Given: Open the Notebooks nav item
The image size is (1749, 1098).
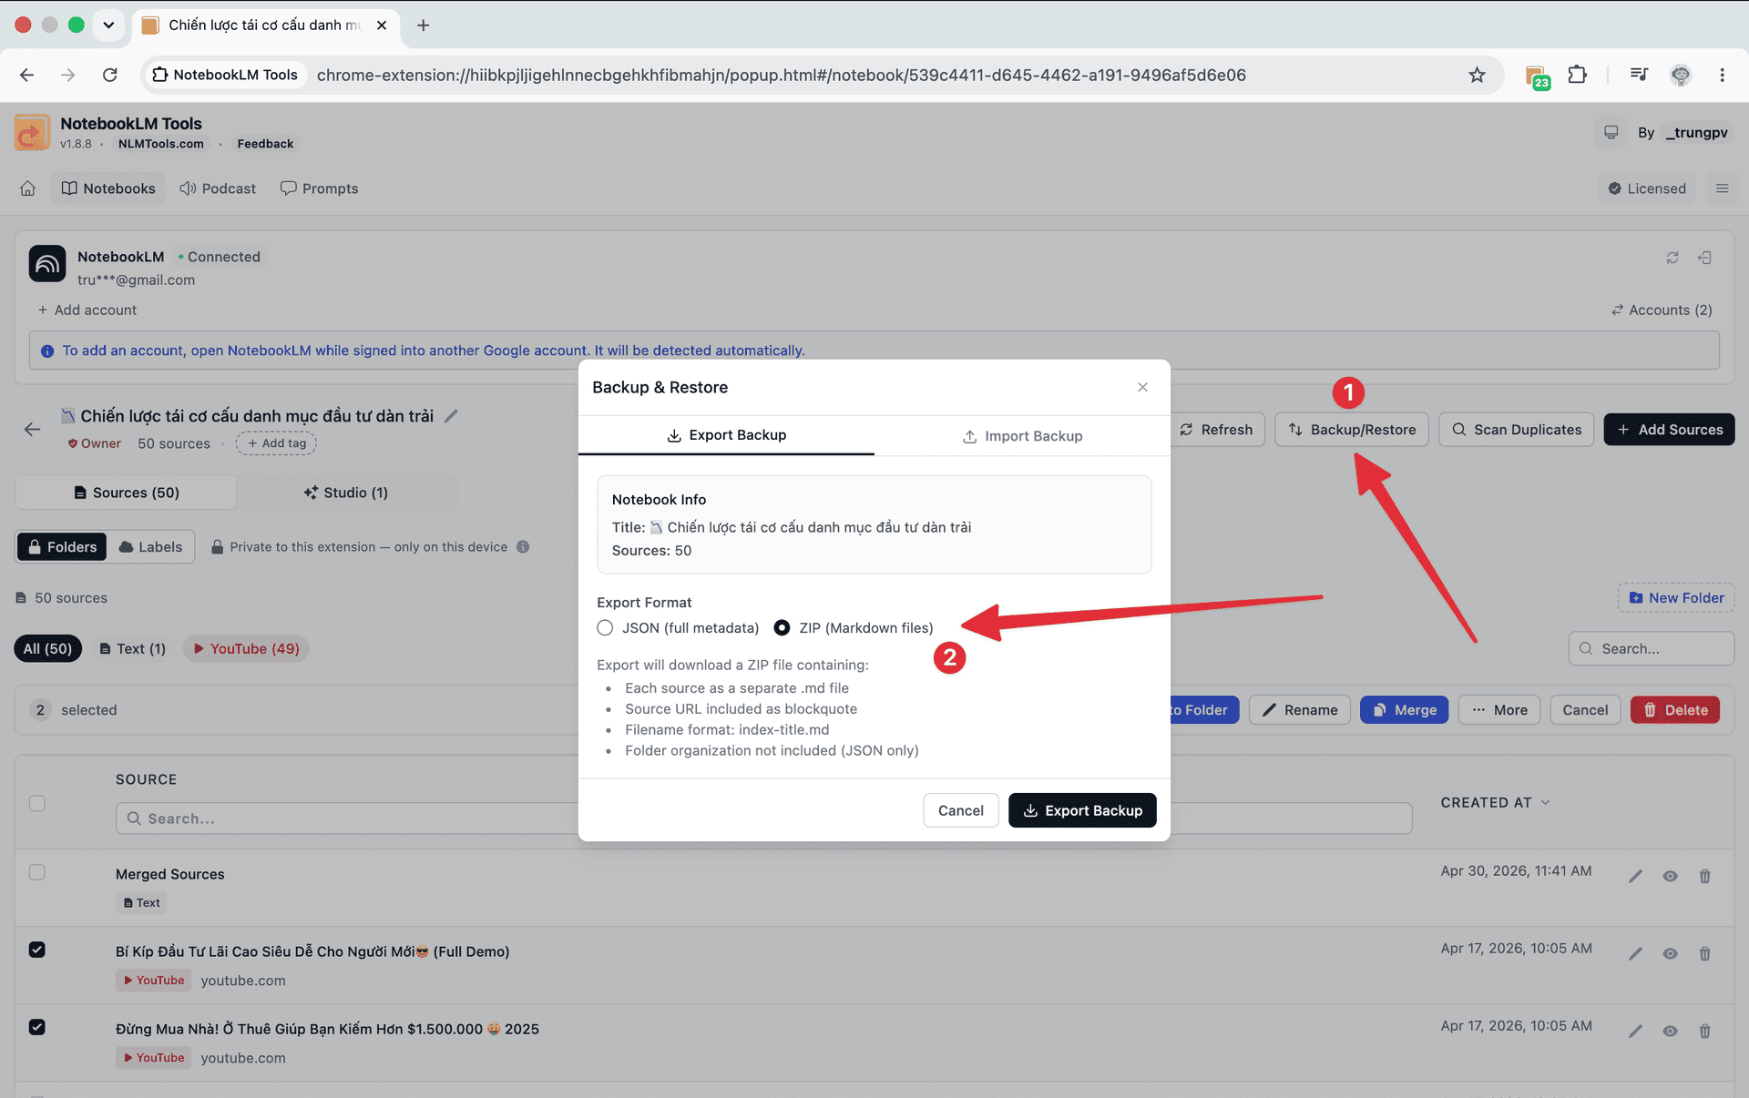Looking at the screenshot, I should tap(108, 188).
